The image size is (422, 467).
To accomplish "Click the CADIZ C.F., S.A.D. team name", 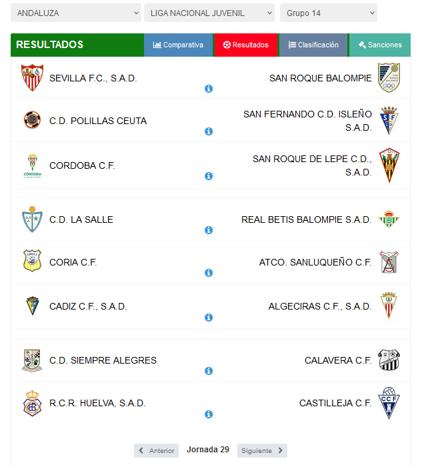I will click(88, 306).
